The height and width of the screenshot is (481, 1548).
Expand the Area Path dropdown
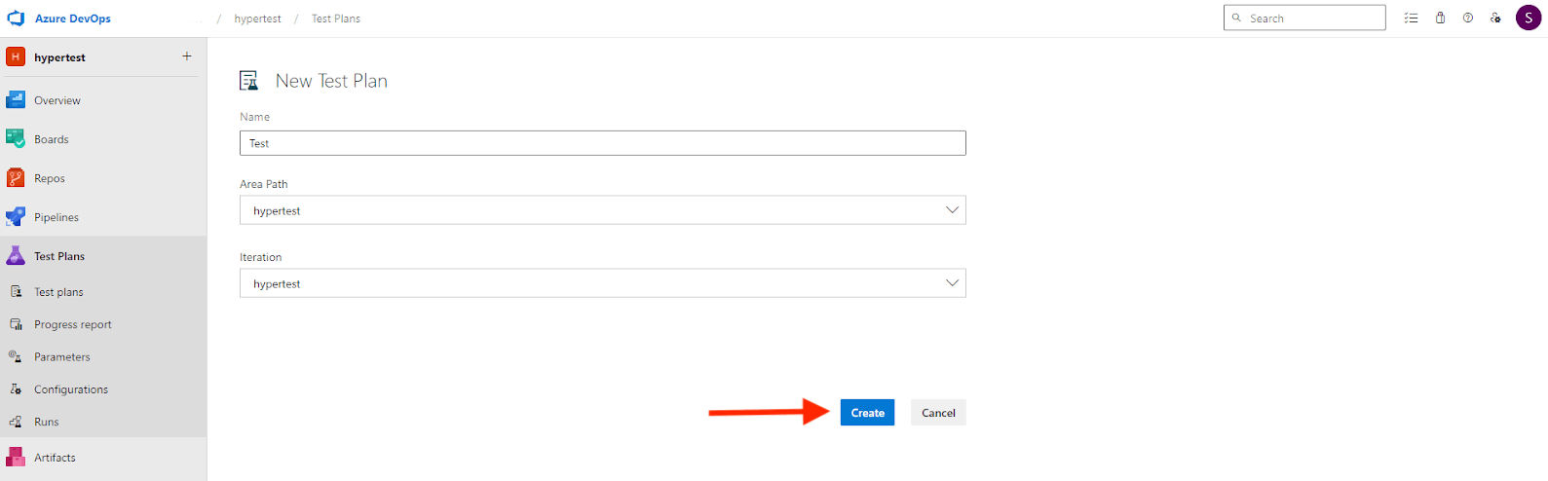click(x=952, y=210)
